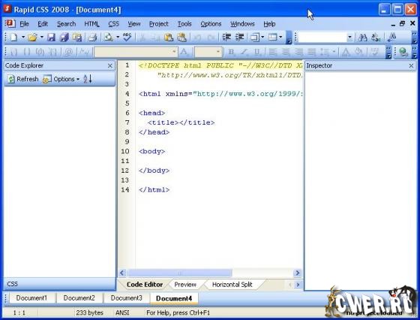Viewport: 420px width, 320px height.
Task: Click the Paste Special icon
Action: [182, 38]
